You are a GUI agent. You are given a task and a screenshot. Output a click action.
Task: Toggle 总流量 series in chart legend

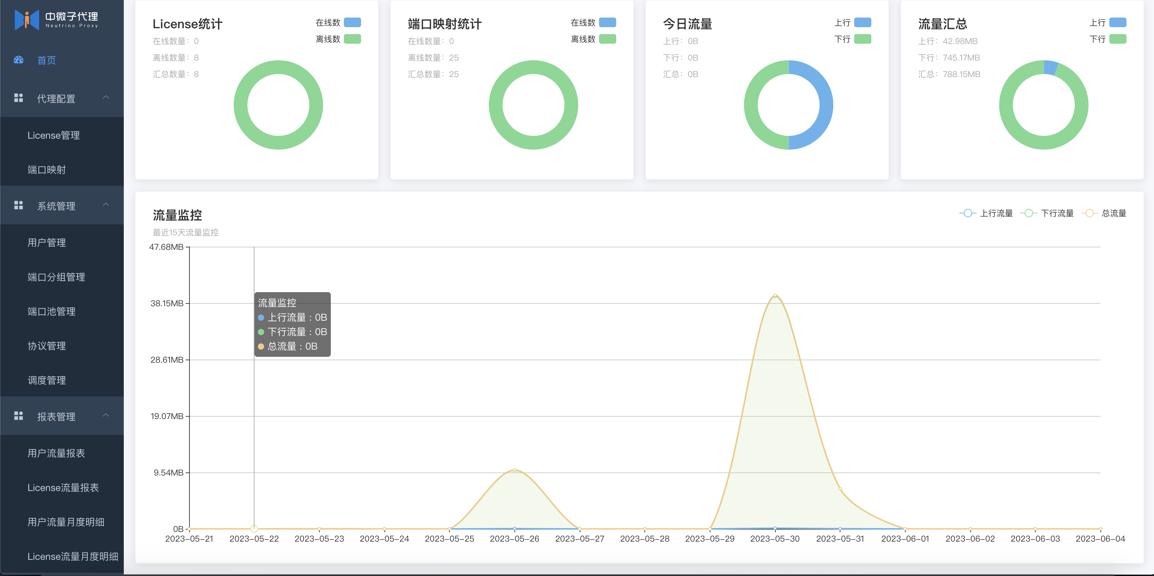coord(1104,213)
